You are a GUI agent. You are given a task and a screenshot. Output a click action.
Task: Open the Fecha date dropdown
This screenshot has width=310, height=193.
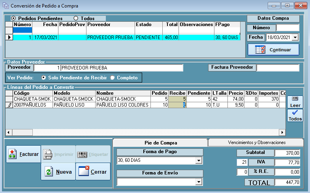tap(295, 37)
